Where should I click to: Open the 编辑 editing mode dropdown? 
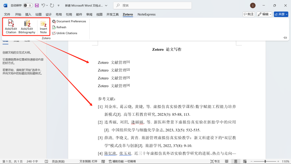[264, 14]
